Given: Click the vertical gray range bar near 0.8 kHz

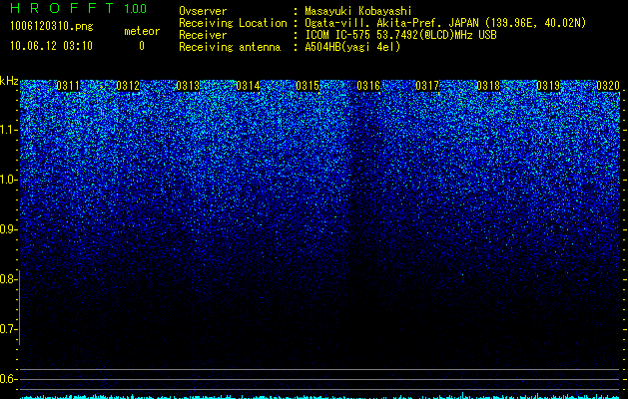Looking at the screenshot, I should tap(19, 307).
